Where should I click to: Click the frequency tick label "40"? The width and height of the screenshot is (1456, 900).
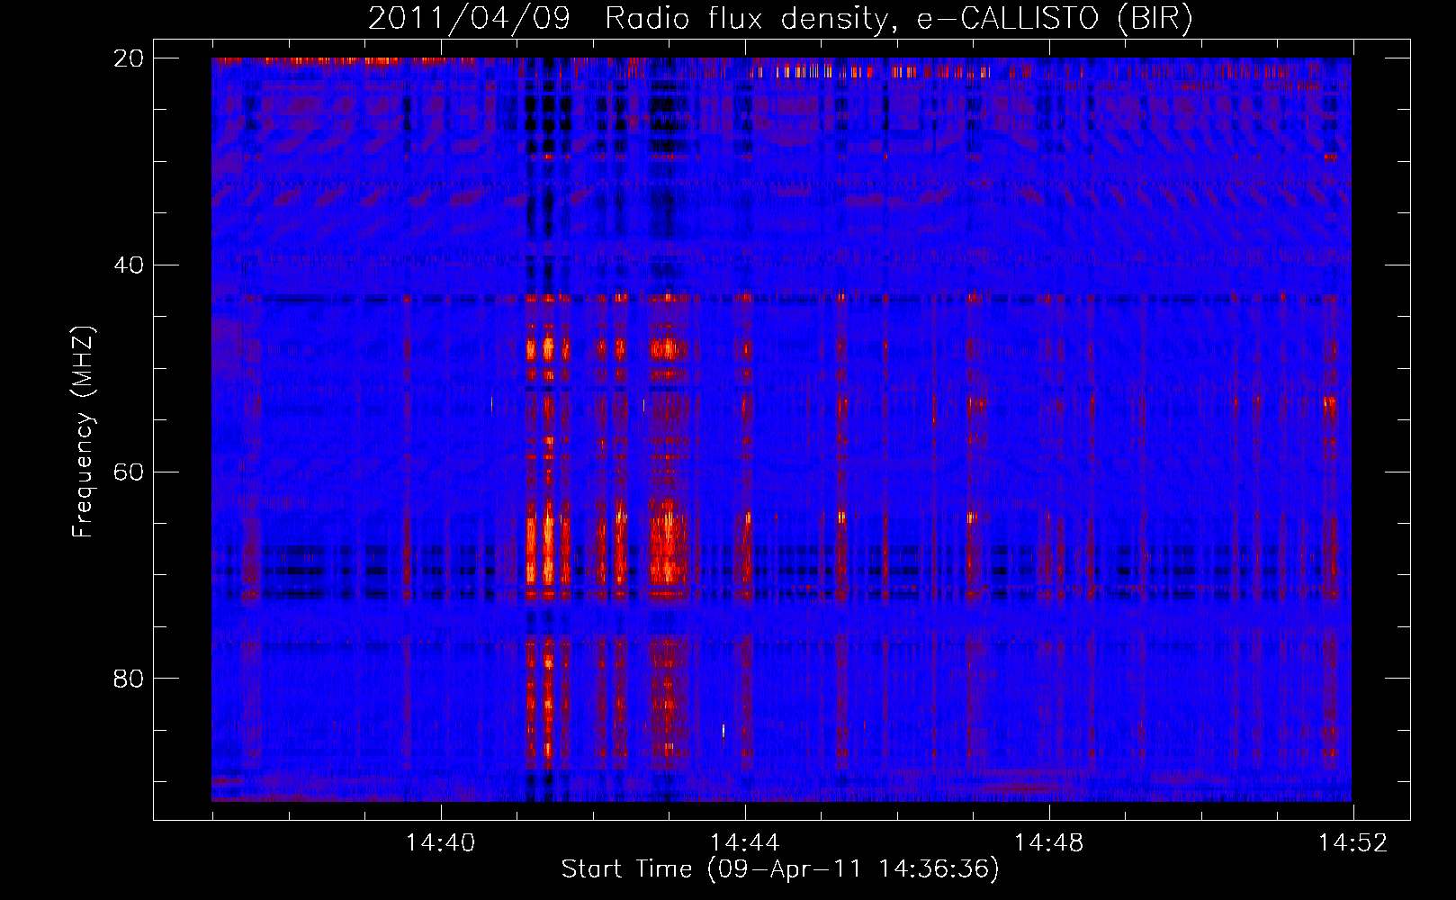coord(129,265)
